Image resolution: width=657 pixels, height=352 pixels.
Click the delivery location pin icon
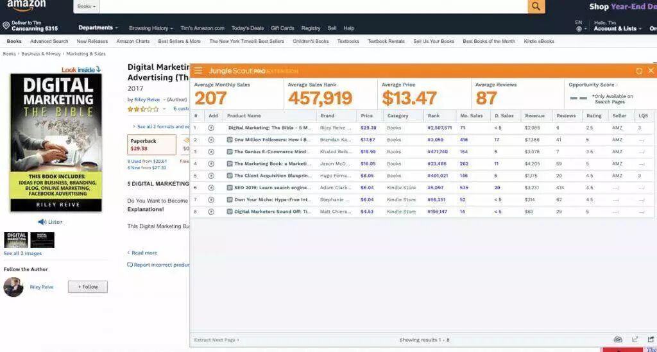coord(6,26)
